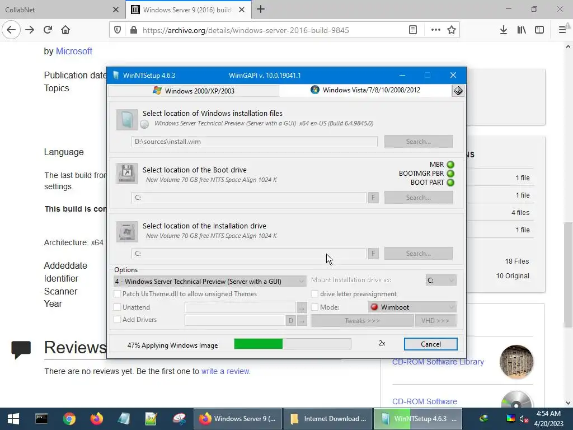
Task: Click the Windows installation files source icon
Action: pyautogui.click(x=127, y=120)
